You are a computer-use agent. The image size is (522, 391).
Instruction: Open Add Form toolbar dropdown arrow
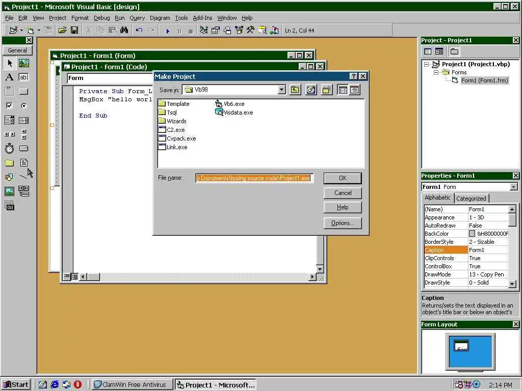(x=39, y=31)
